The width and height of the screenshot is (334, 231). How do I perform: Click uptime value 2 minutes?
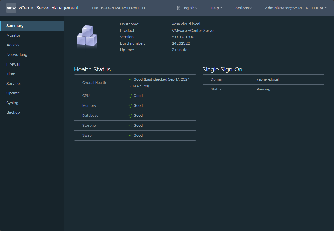[181, 50]
